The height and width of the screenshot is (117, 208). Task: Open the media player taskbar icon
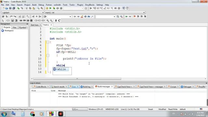[x=42, y=114]
